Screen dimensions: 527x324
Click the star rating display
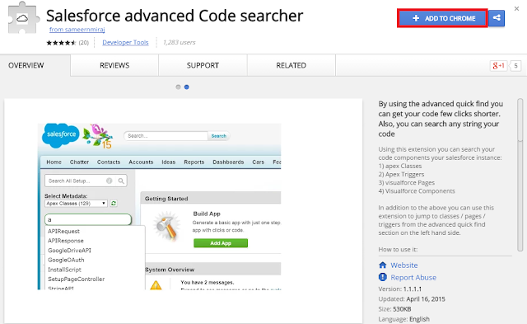(61, 43)
